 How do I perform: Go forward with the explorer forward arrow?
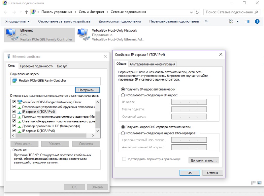point(14,12)
